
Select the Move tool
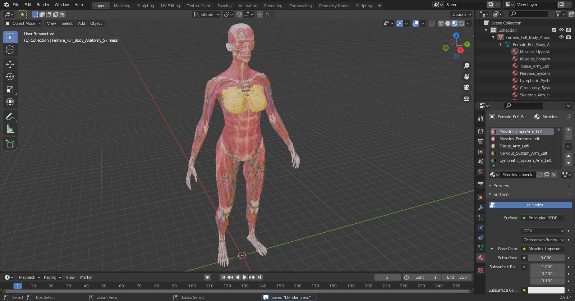click(x=10, y=64)
